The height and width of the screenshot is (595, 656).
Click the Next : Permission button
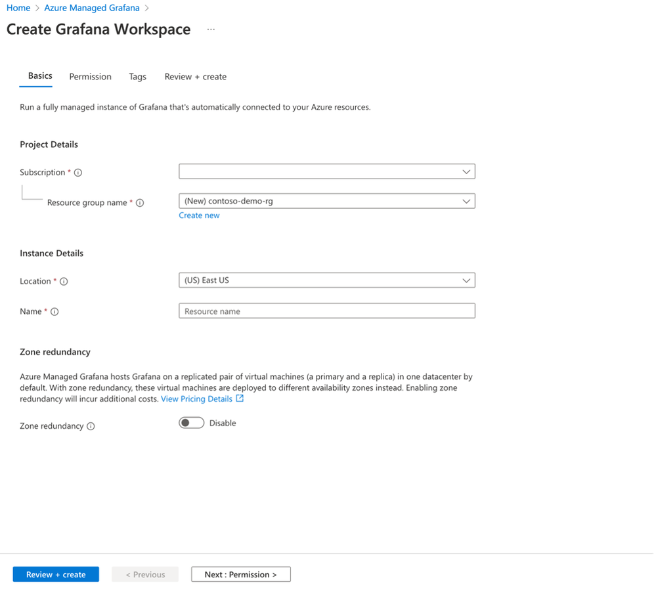241,575
